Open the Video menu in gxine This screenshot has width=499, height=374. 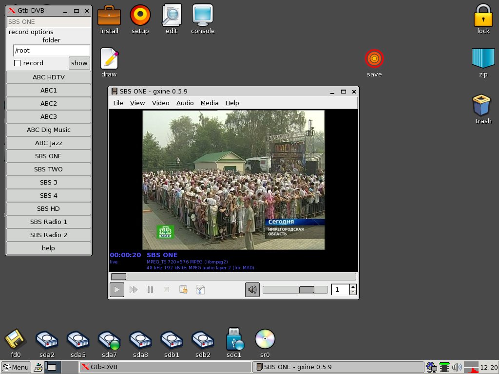tap(160, 103)
